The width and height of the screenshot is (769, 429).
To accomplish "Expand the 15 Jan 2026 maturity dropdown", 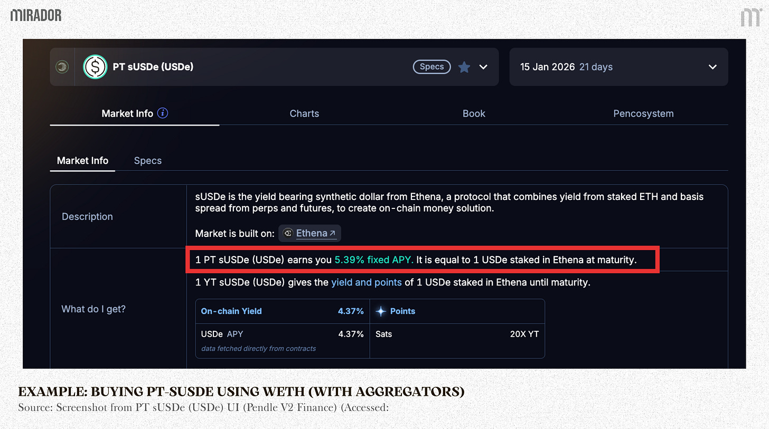I will pos(712,67).
